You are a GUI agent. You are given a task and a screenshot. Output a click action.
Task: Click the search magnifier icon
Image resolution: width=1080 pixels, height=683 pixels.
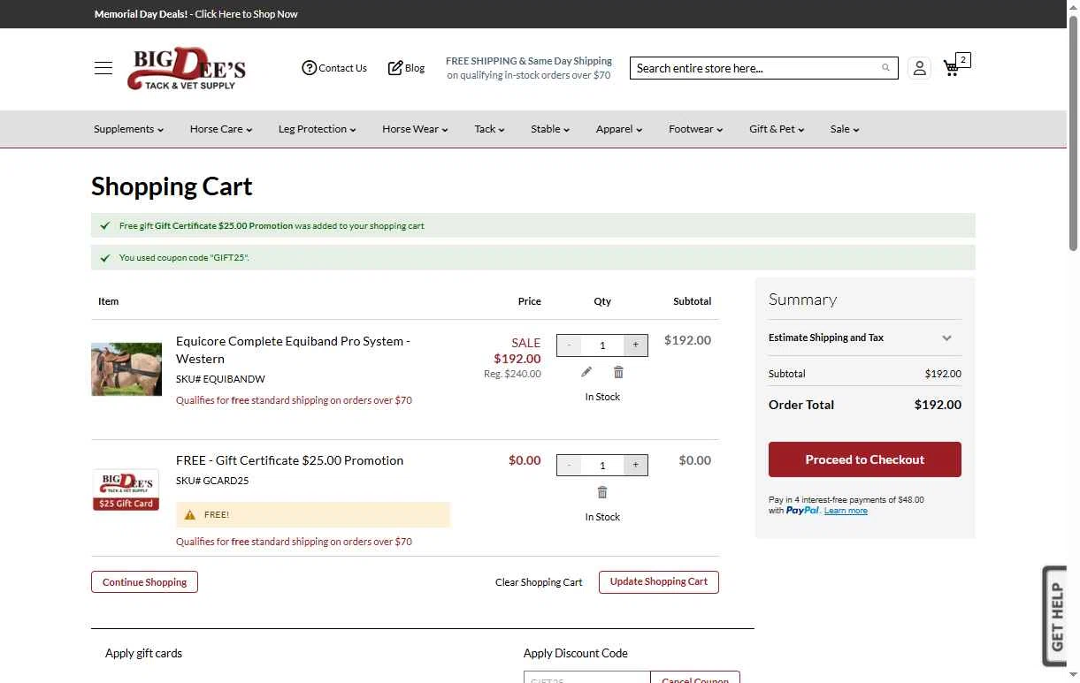point(885,68)
